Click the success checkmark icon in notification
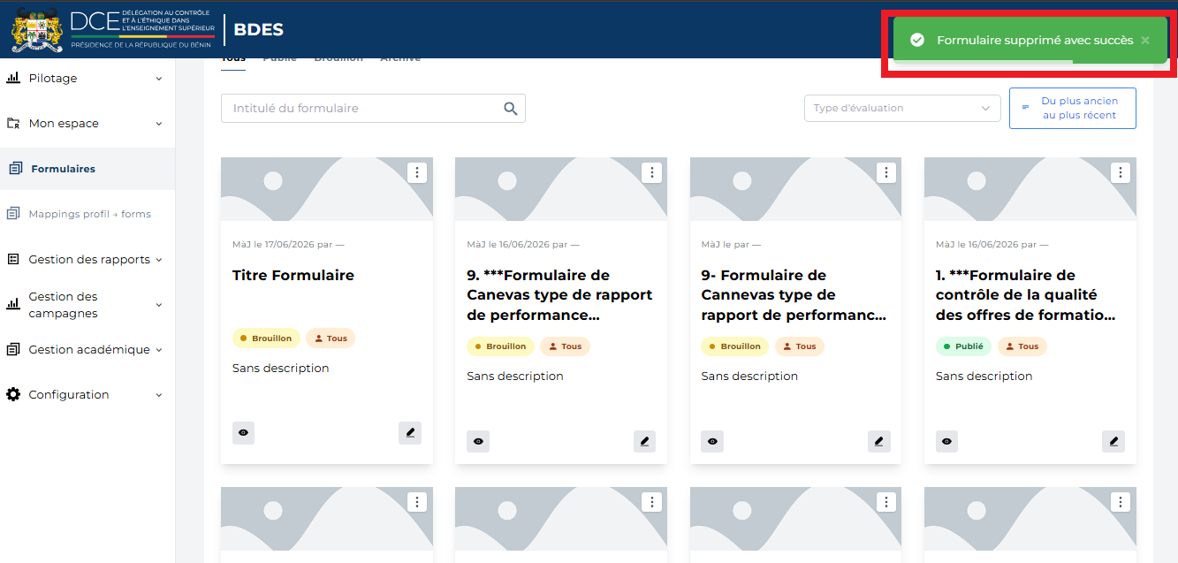The height and width of the screenshot is (563, 1178). (917, 40)
